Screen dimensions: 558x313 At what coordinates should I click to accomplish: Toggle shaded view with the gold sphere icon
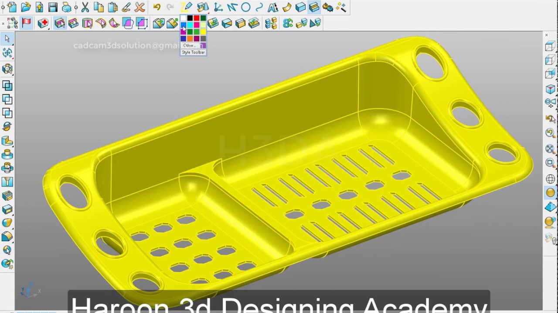click(x=550, y=193)
